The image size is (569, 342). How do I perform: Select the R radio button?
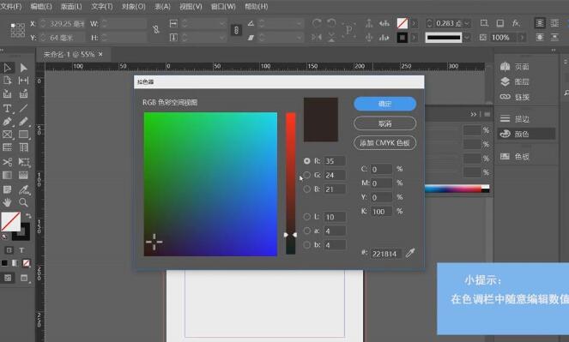click(x=307, y=161)
